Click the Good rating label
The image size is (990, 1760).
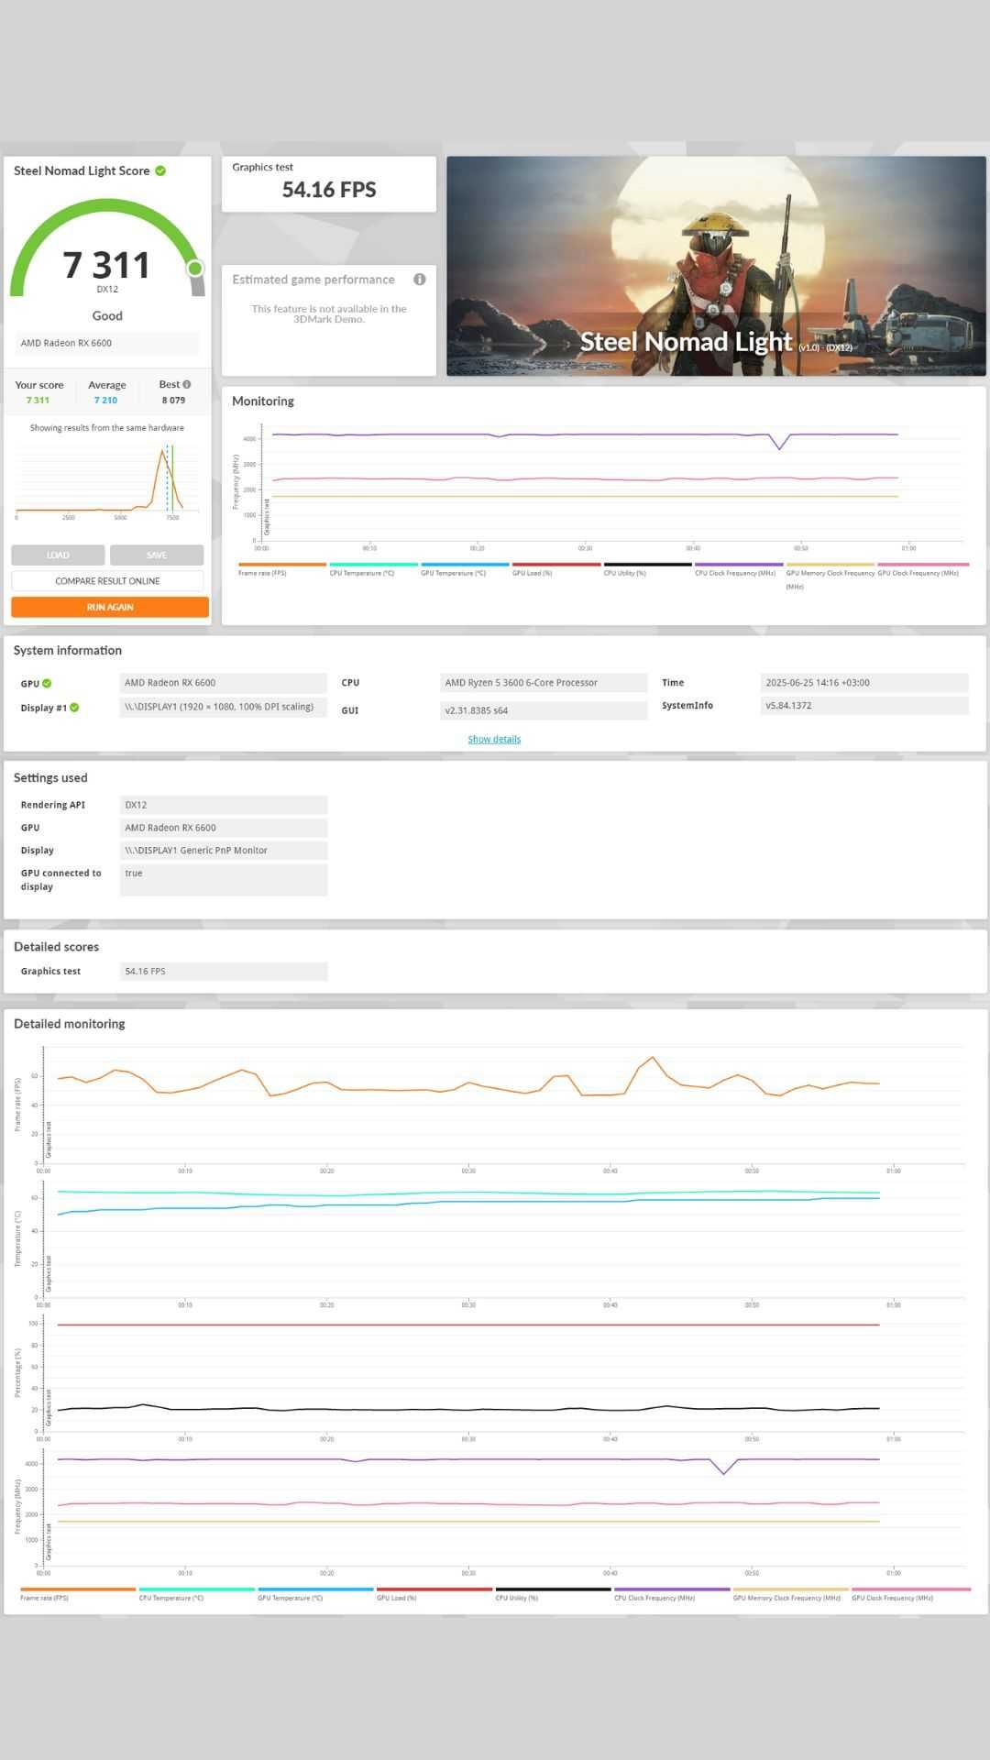tap(107, 315)
